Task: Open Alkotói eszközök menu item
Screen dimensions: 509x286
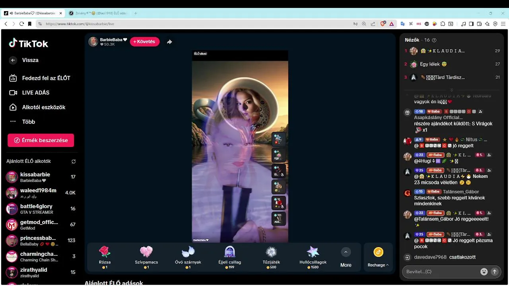Action: (x=37, y=107)
